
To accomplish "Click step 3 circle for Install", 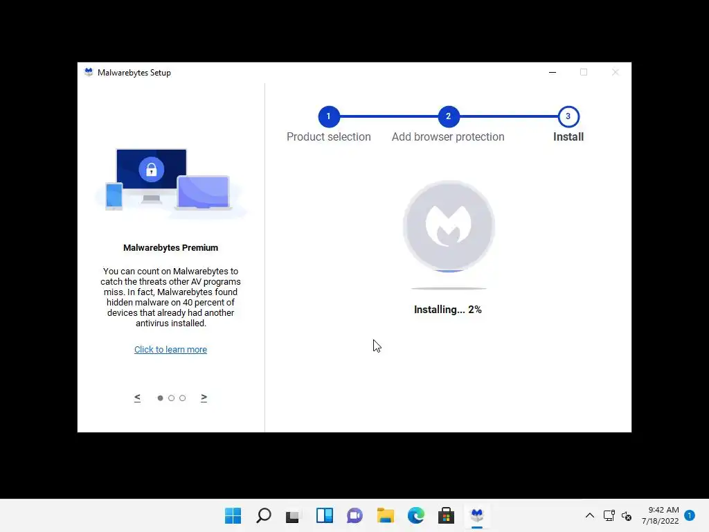I will (x=568, y=116).
